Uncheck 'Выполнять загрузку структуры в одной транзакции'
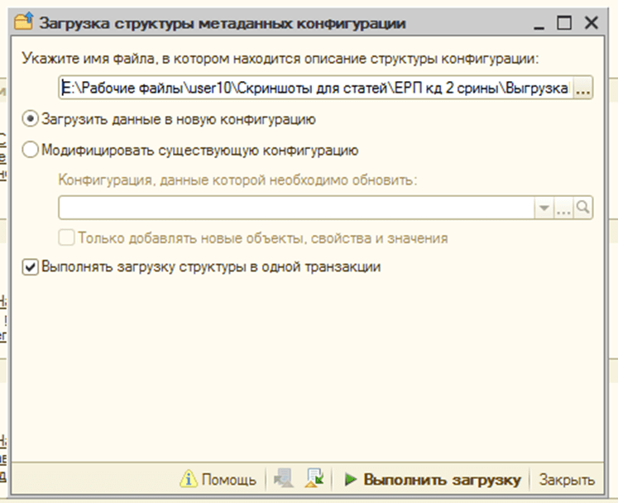Viewport: 618px width, 503px height. click(31, 267)
